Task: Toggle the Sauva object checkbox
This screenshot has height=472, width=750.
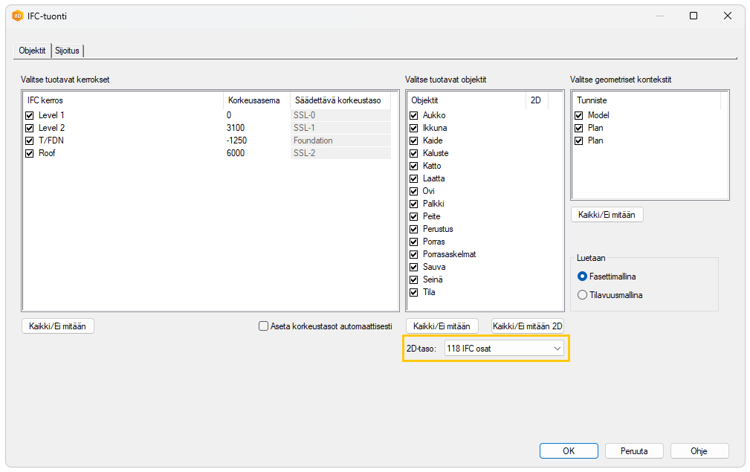Action: 414,267
